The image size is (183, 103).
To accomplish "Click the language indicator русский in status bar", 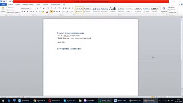I will (x=28, y=97).
